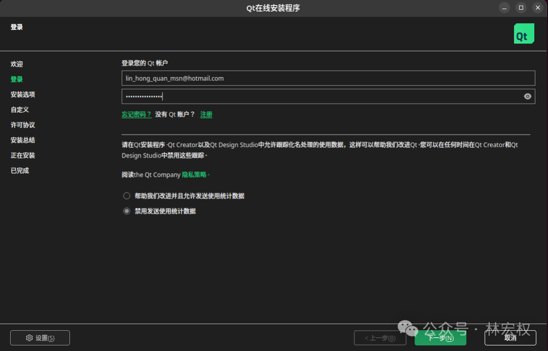Click the email address input field
Image resolution: width=548 pixels, height=351 pixels.
point(328,78)
